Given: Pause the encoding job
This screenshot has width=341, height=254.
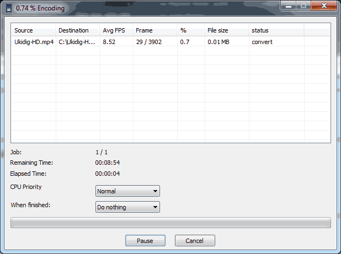Looking at the screenshot, I should click(145, 241).
